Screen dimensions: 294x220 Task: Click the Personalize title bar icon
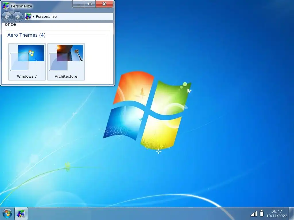click(x=6, y=6)
